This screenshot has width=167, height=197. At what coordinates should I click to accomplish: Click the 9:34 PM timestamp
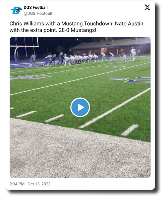point(17,184)
